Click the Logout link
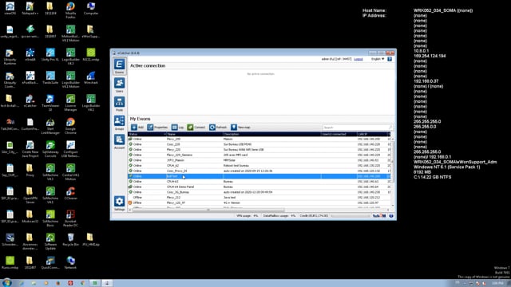Image resolution: width=511 pixels, height=287 pixels. (358, 59)
